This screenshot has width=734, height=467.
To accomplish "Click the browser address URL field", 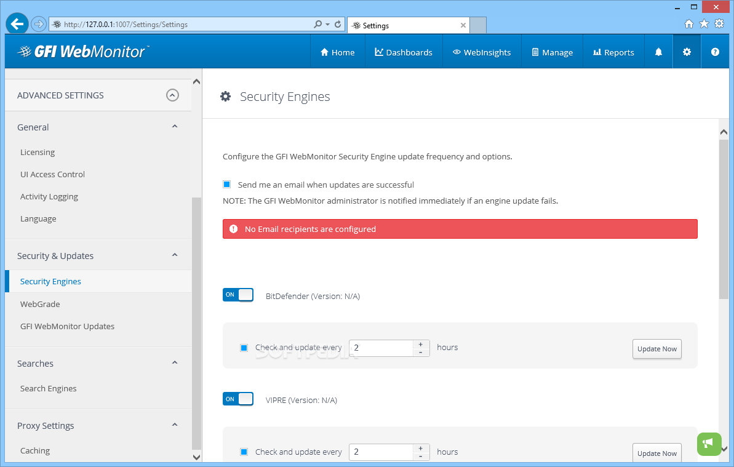I will click(x=187, y=25).
